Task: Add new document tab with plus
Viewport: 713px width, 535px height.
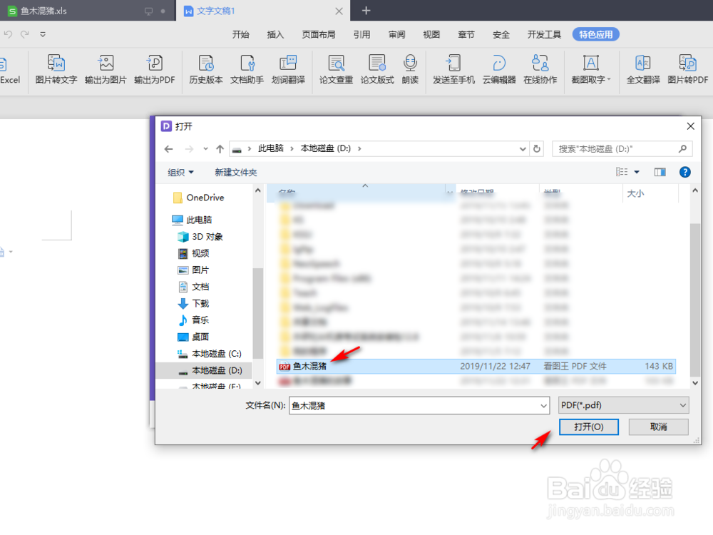Action: pyautogui.click(x=366, y=11)
